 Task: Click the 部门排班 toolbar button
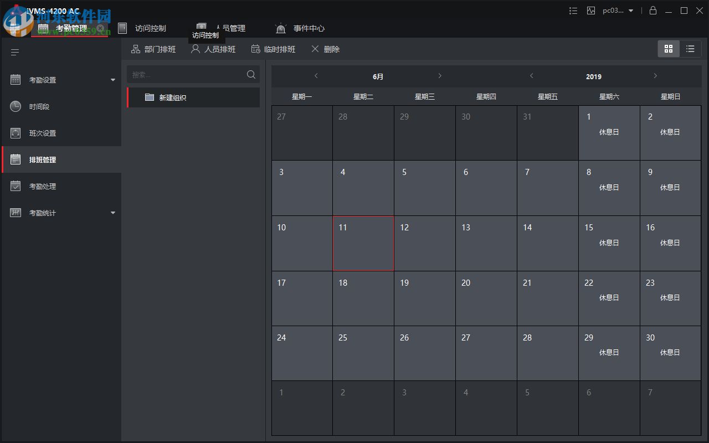pos(153,49)
